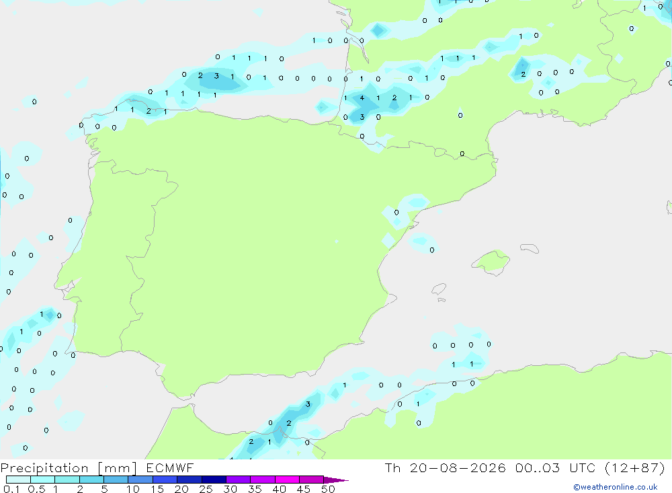Click the '0.5' legend scale label
The image size is (672, 493).
(36, 489)
